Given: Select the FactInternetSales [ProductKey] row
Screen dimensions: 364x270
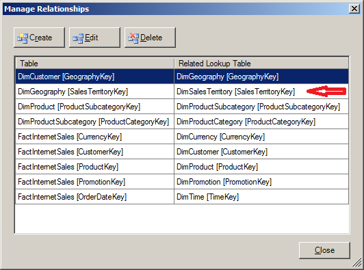Looking at the screenshot, I should (x=182, y=167).
